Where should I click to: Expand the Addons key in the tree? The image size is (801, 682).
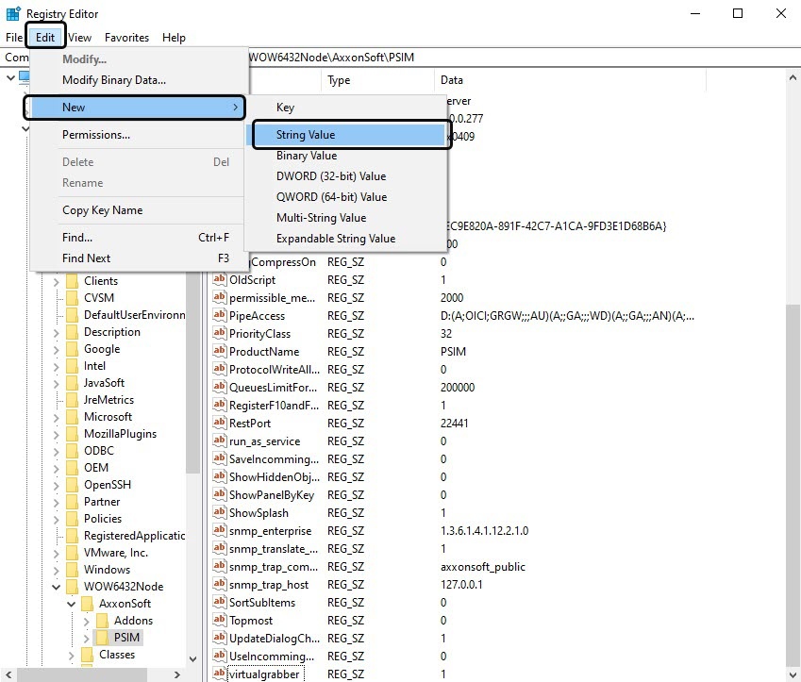point(87,621)
